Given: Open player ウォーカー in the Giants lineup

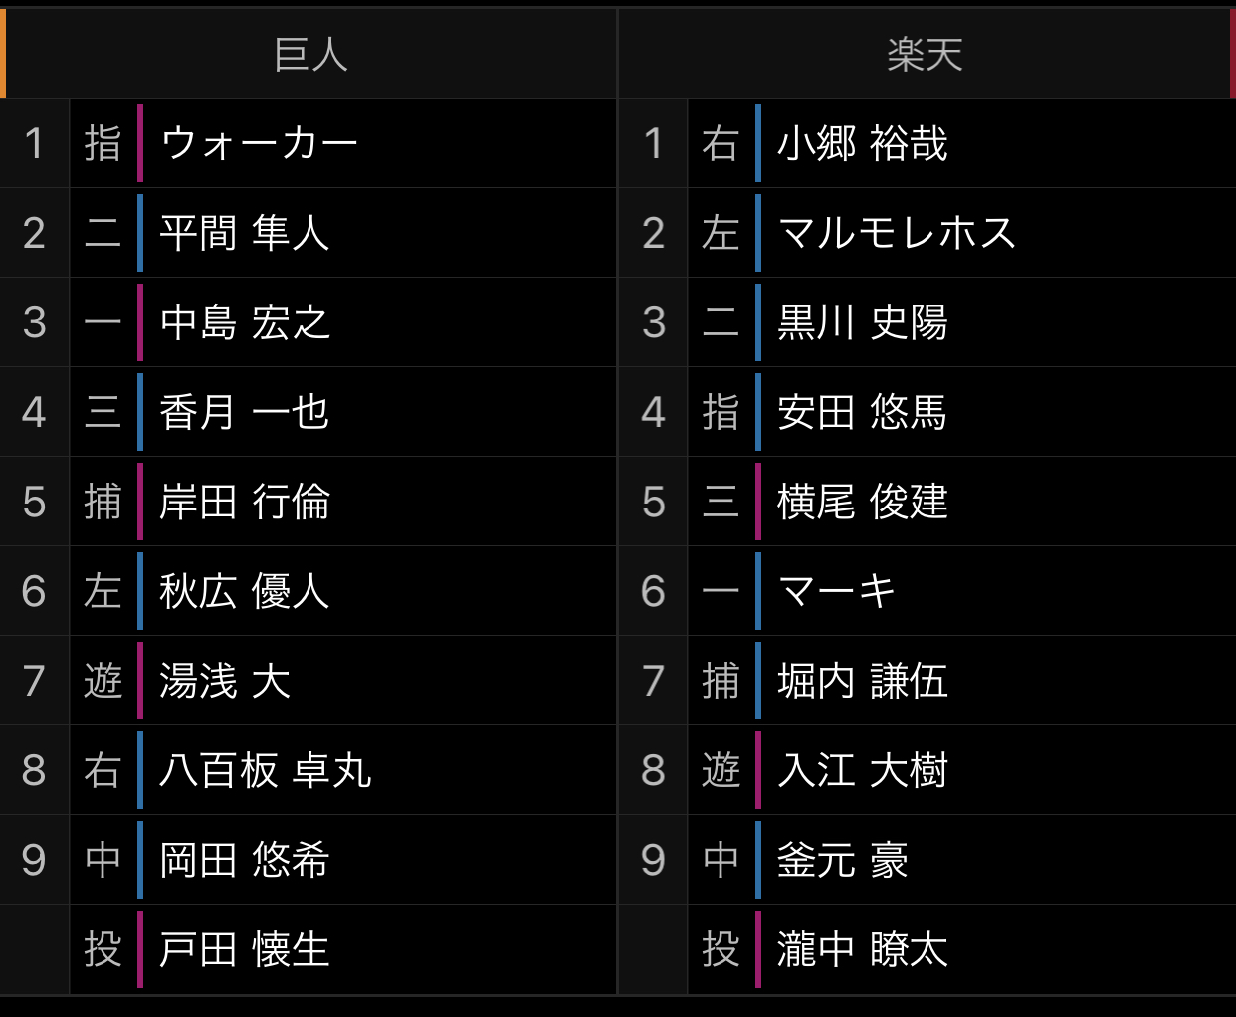Looking at the screenshot, I should (259, 143).
